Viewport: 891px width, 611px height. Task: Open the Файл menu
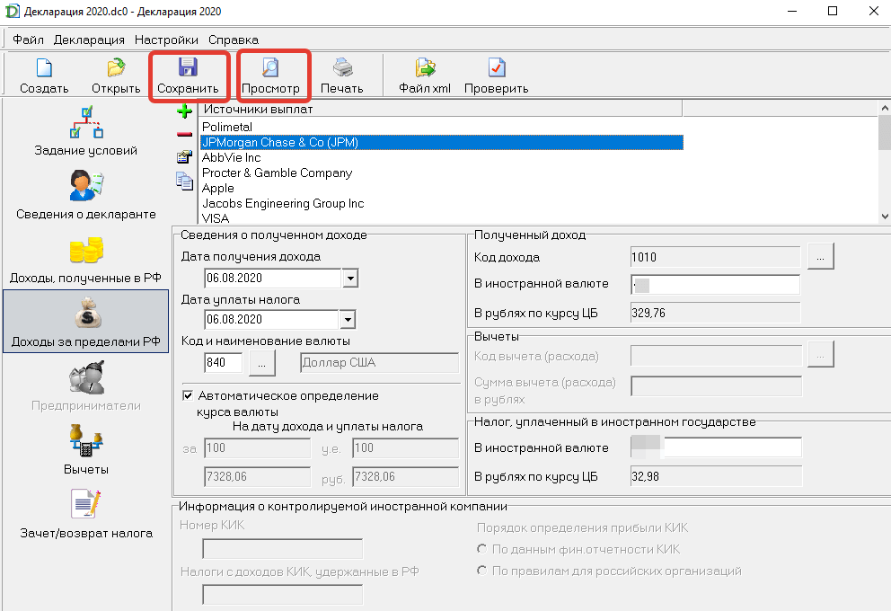click(x=29, y=40)
